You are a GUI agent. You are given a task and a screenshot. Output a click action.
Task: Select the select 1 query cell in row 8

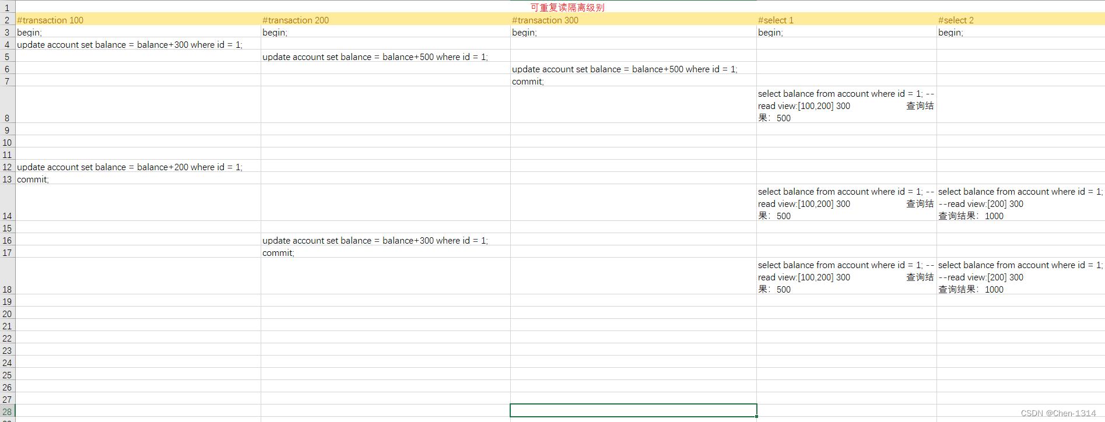pos(847,105)
